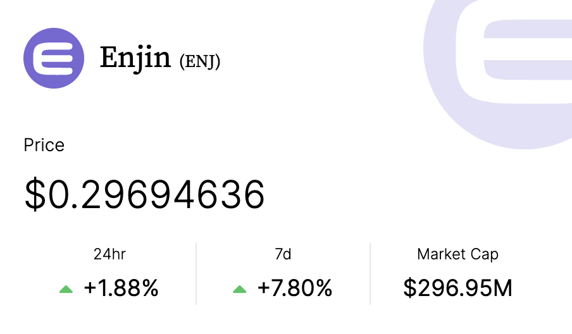This screenshot has width=572, height=334.
Task: Click the green up arrow beside +7.80%
Action: [240, 290]
